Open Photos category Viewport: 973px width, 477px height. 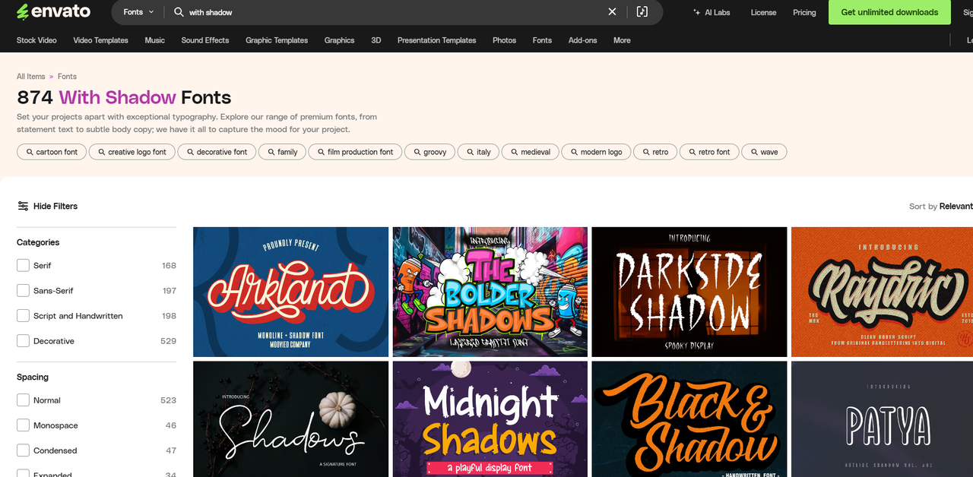504,40
